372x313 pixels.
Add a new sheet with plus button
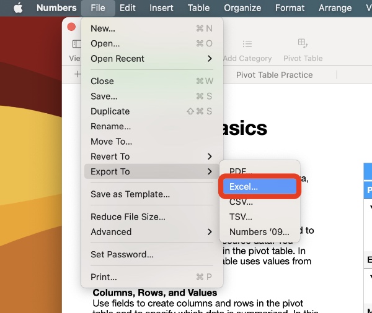77,74
